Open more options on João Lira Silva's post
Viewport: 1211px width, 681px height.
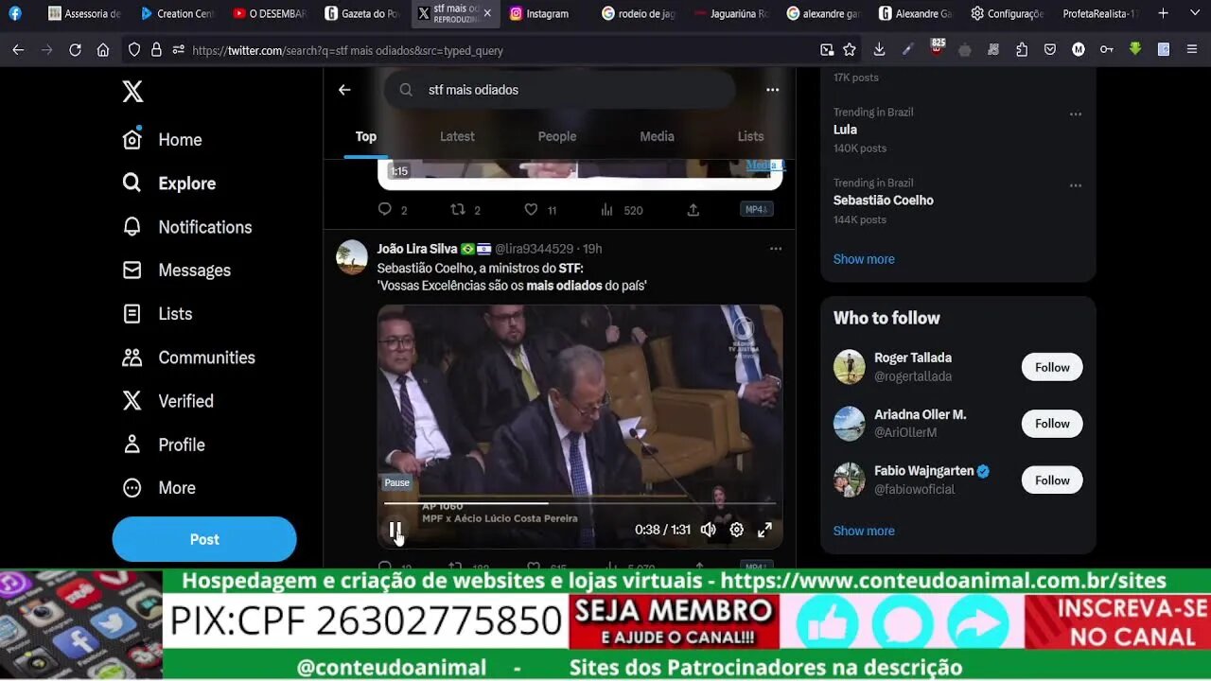(776, 249)
